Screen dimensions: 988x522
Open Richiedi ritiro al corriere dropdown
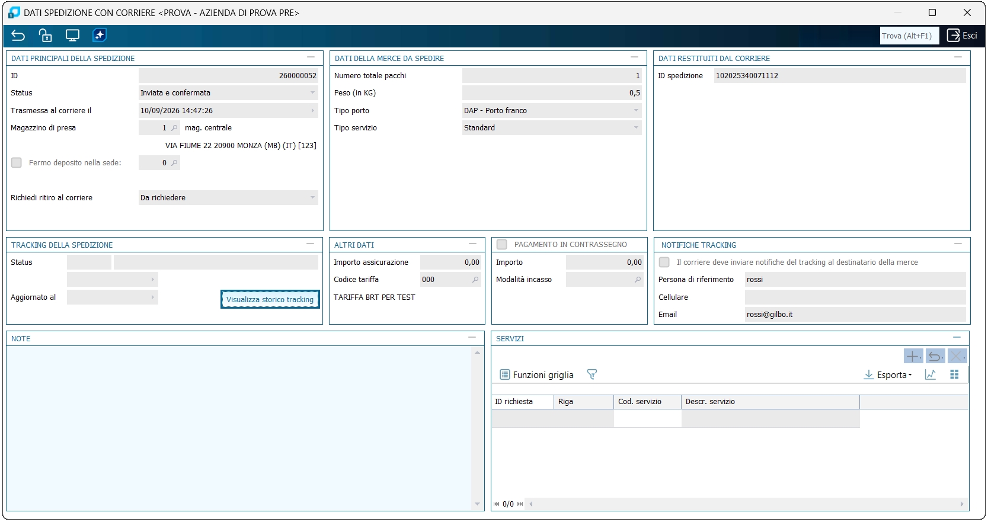[x=228, y=198]
